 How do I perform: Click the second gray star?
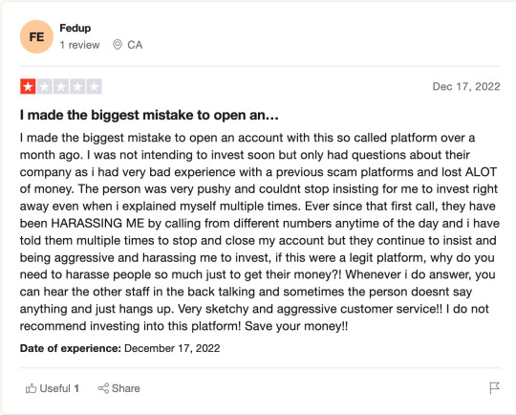[x=44, y=87]
